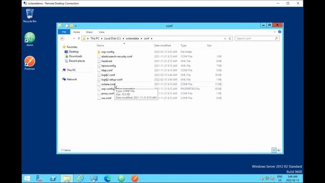Launch Microsoft Edge from the taskbar
Image resolution: width=325 pixels, height=183 pixels.
(108, 178)
